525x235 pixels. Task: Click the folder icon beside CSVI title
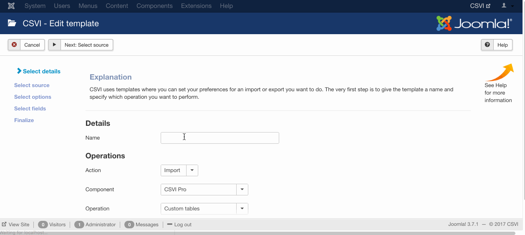tap(12, 23)
